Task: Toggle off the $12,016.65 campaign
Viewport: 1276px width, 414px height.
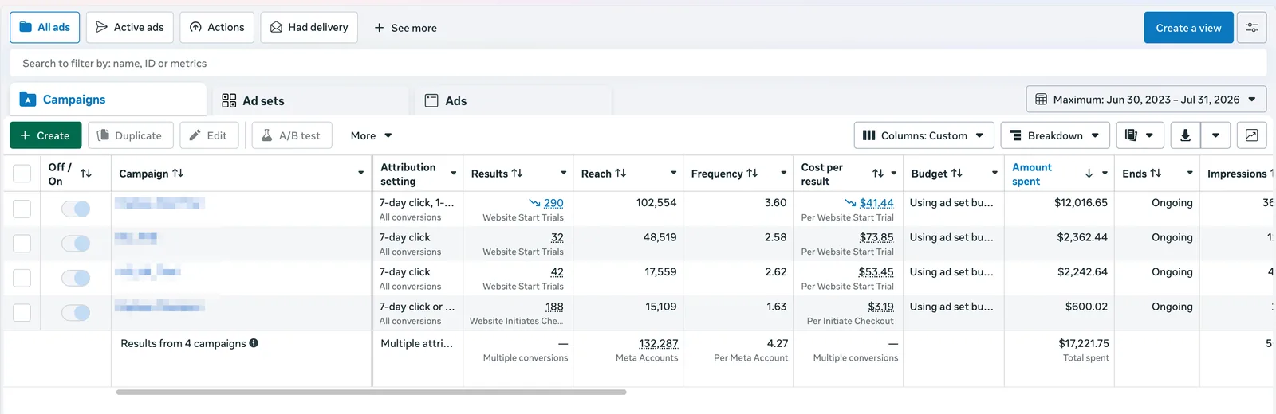Action: (76, 209)
